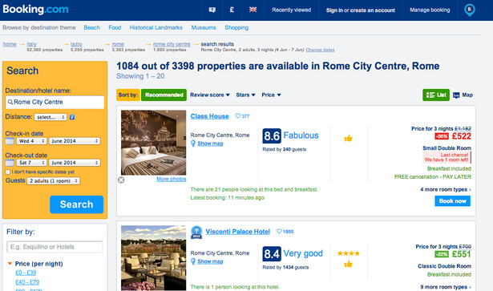The height and width of the screenshot is (291, 493).
Task: Click the Booking.com logo
Action: coord(35,10)
